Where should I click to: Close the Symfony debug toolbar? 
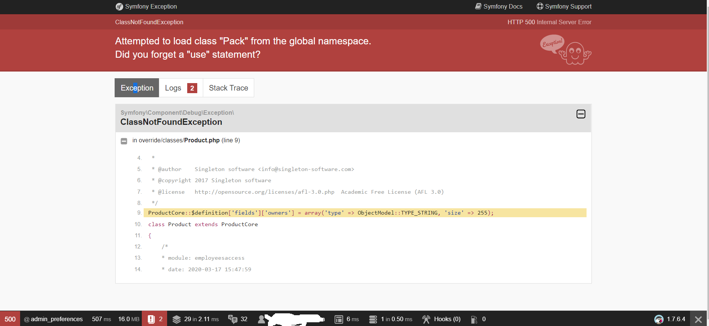click(698, 319)
